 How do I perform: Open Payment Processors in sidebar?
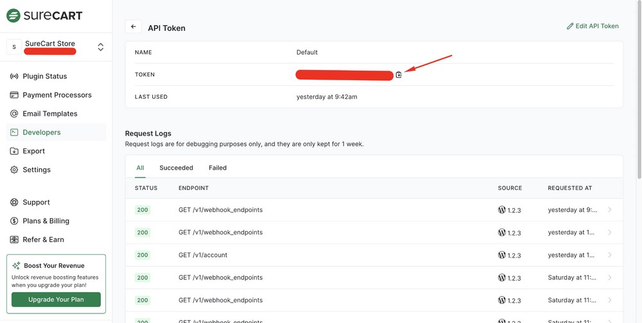pyautogui.click(x=57, y=95)
